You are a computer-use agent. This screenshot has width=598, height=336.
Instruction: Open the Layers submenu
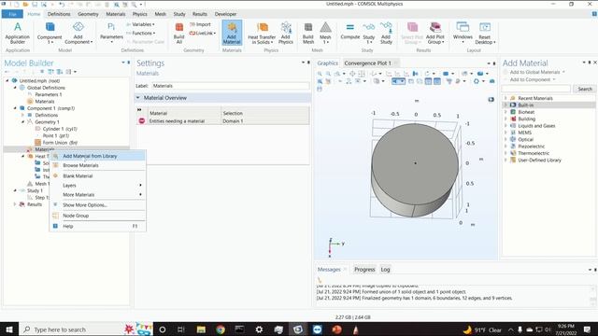[97, 186]
